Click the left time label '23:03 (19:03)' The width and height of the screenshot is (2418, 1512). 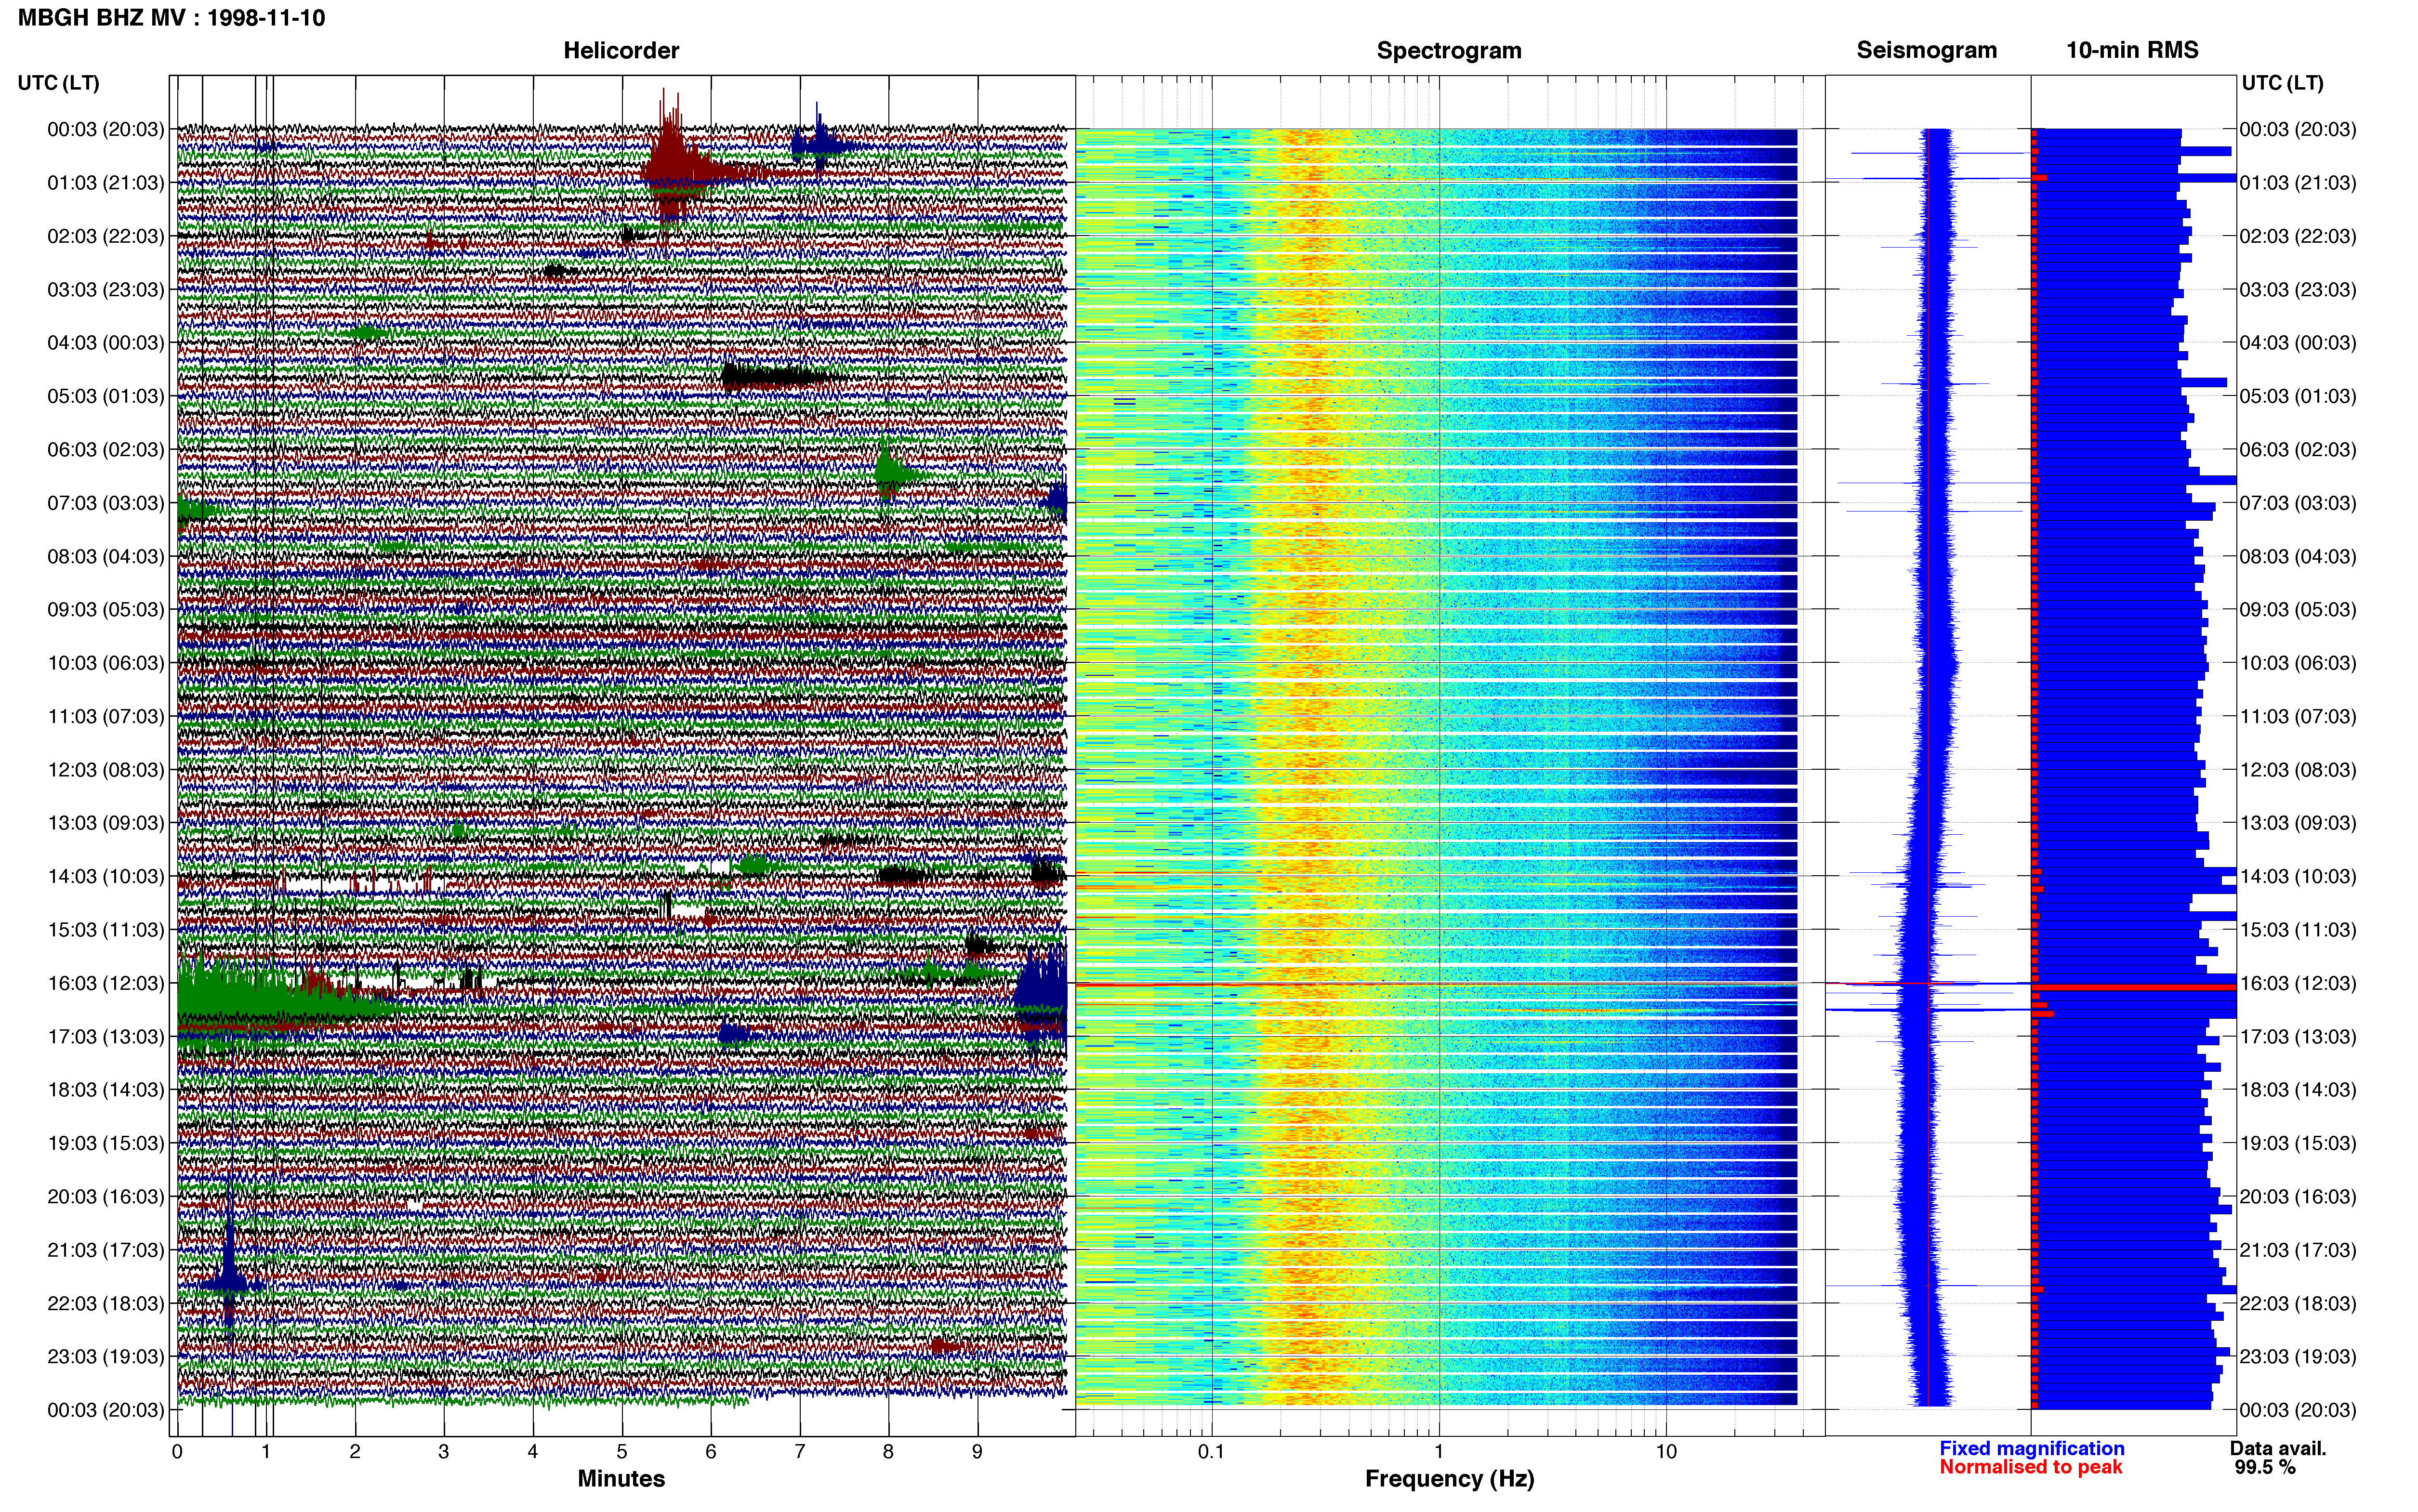tap(106, 1357)
